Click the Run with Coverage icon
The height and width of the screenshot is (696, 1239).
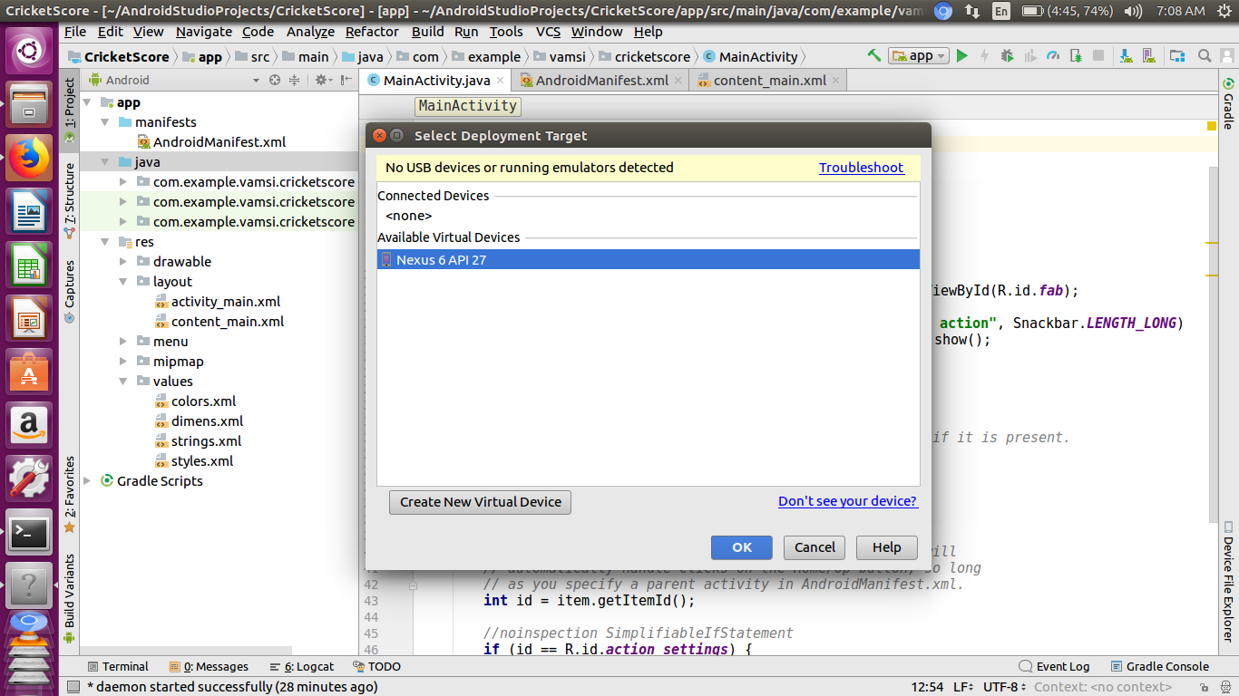click(1030, 55)
